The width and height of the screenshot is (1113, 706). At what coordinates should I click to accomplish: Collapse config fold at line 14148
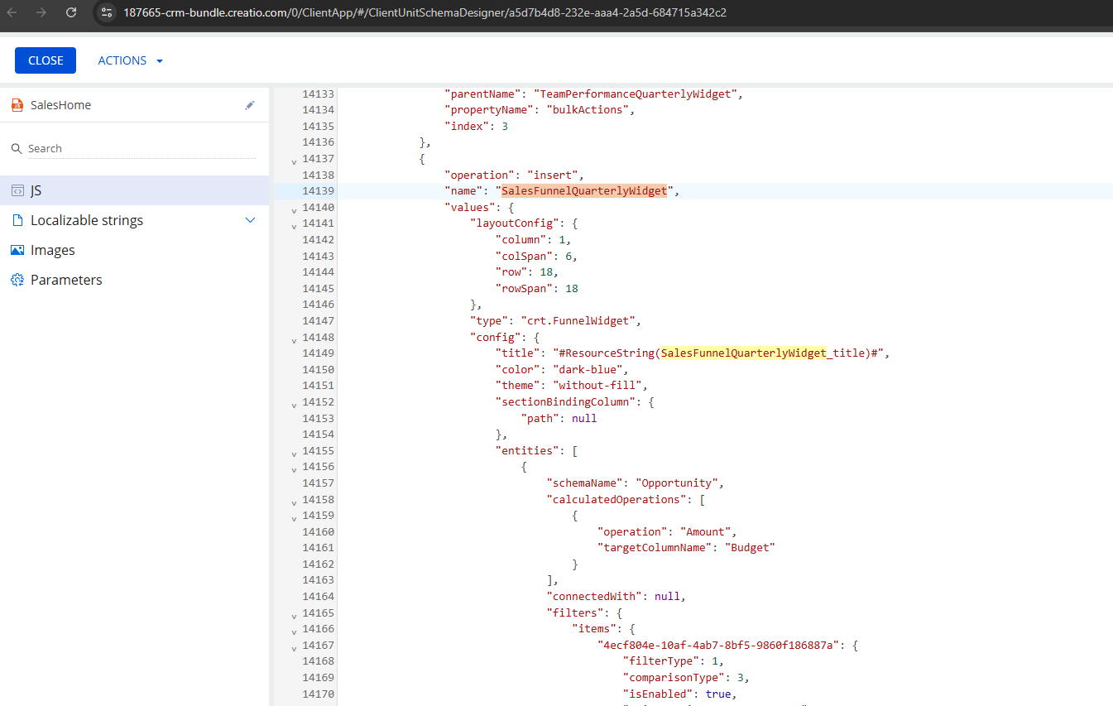point(294,339)
